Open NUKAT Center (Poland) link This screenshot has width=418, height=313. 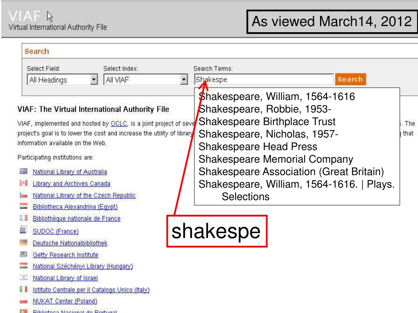pyautogui.click(x=65, y=301)
